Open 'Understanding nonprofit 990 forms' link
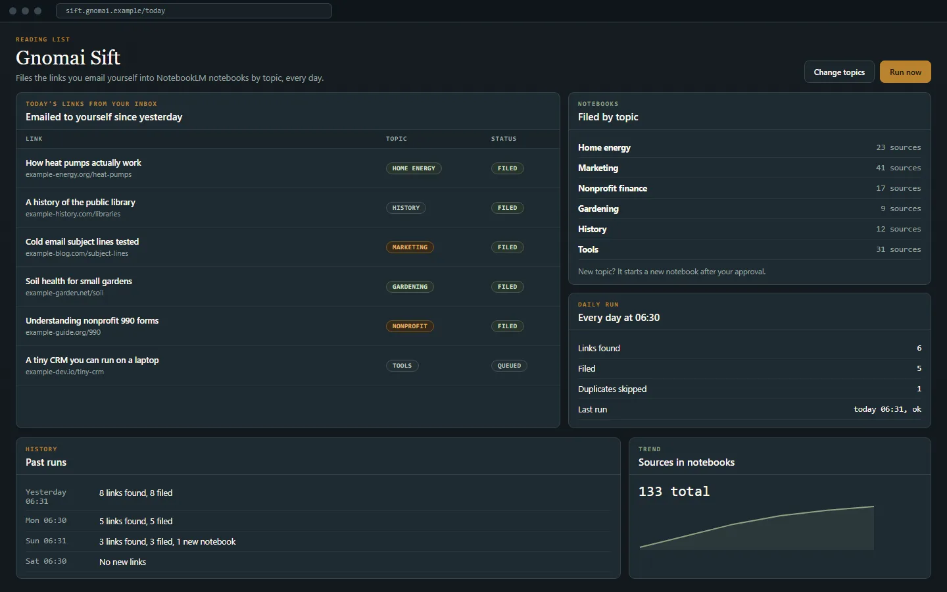947x592 pixels. (x=92, y=321)
